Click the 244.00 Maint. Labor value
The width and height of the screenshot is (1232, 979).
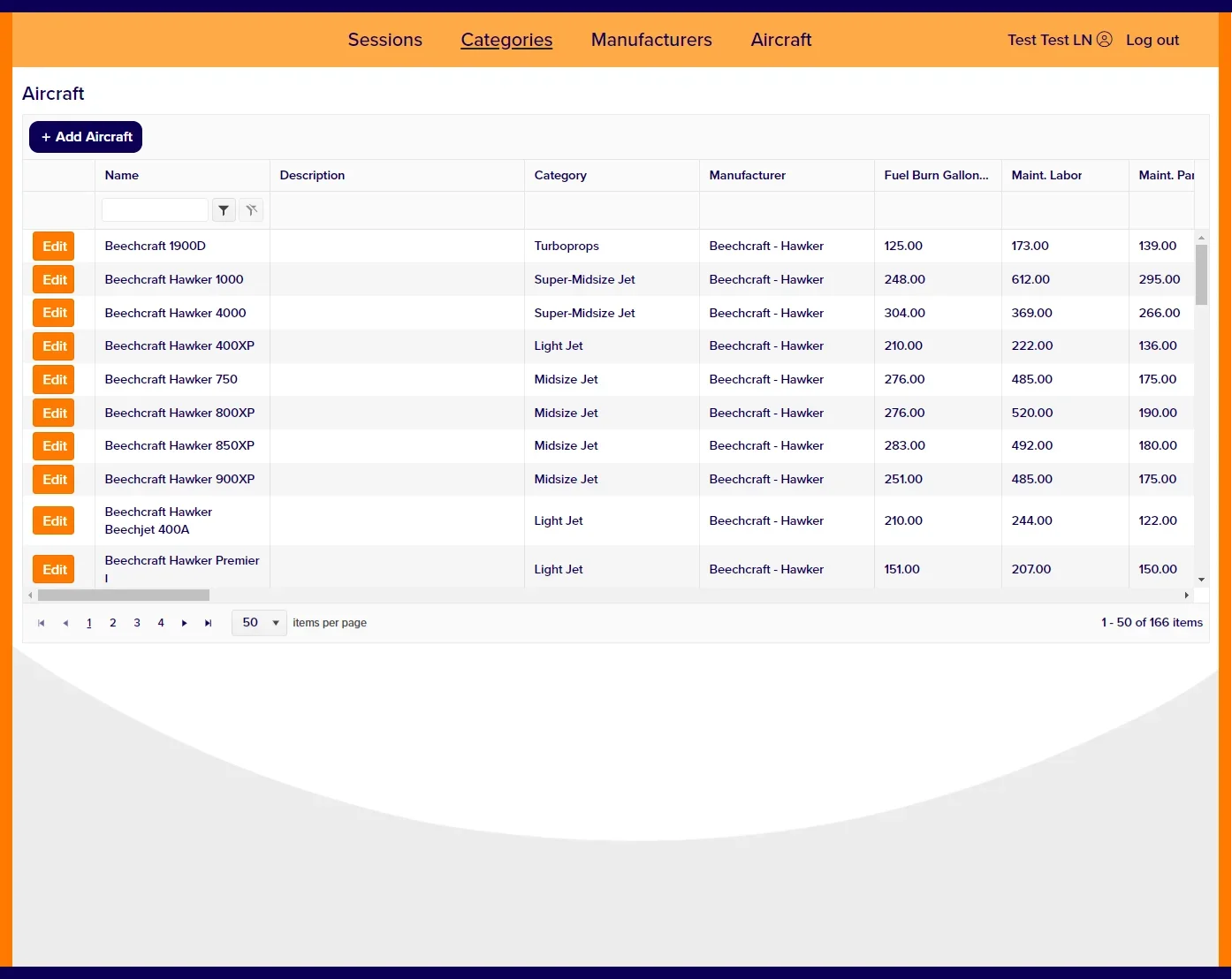tap(1031, 521)
